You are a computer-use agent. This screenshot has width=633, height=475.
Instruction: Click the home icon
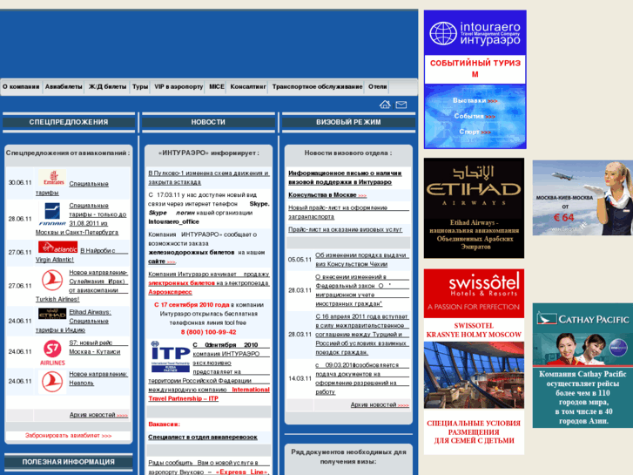(385, 105)
